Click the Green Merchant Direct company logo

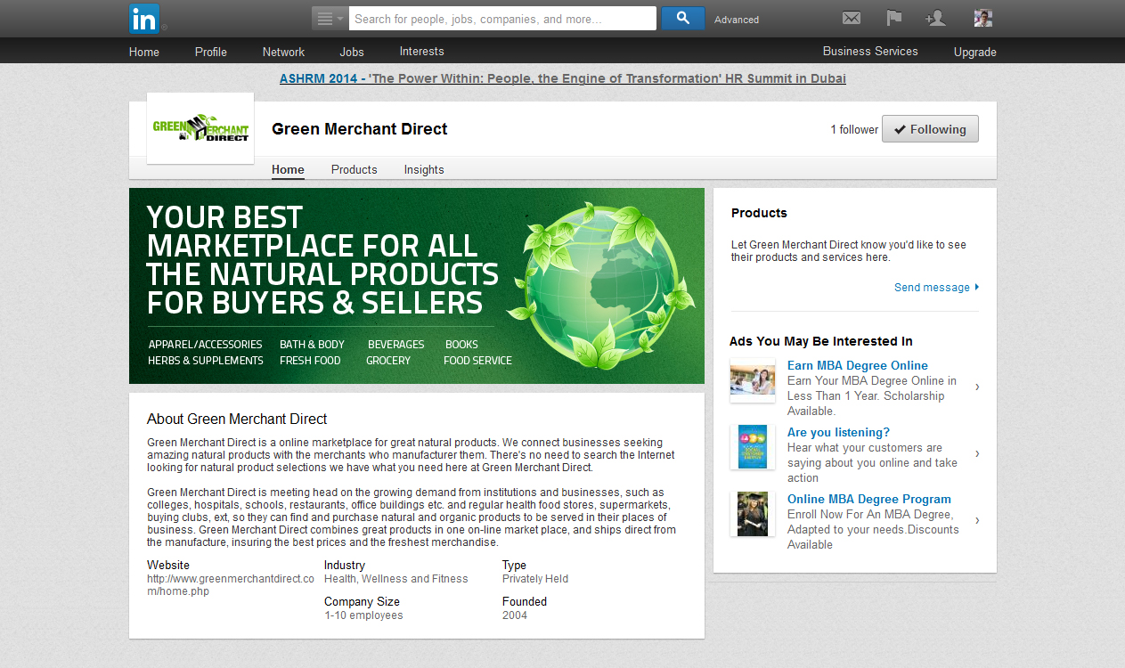tap(200, 128)
